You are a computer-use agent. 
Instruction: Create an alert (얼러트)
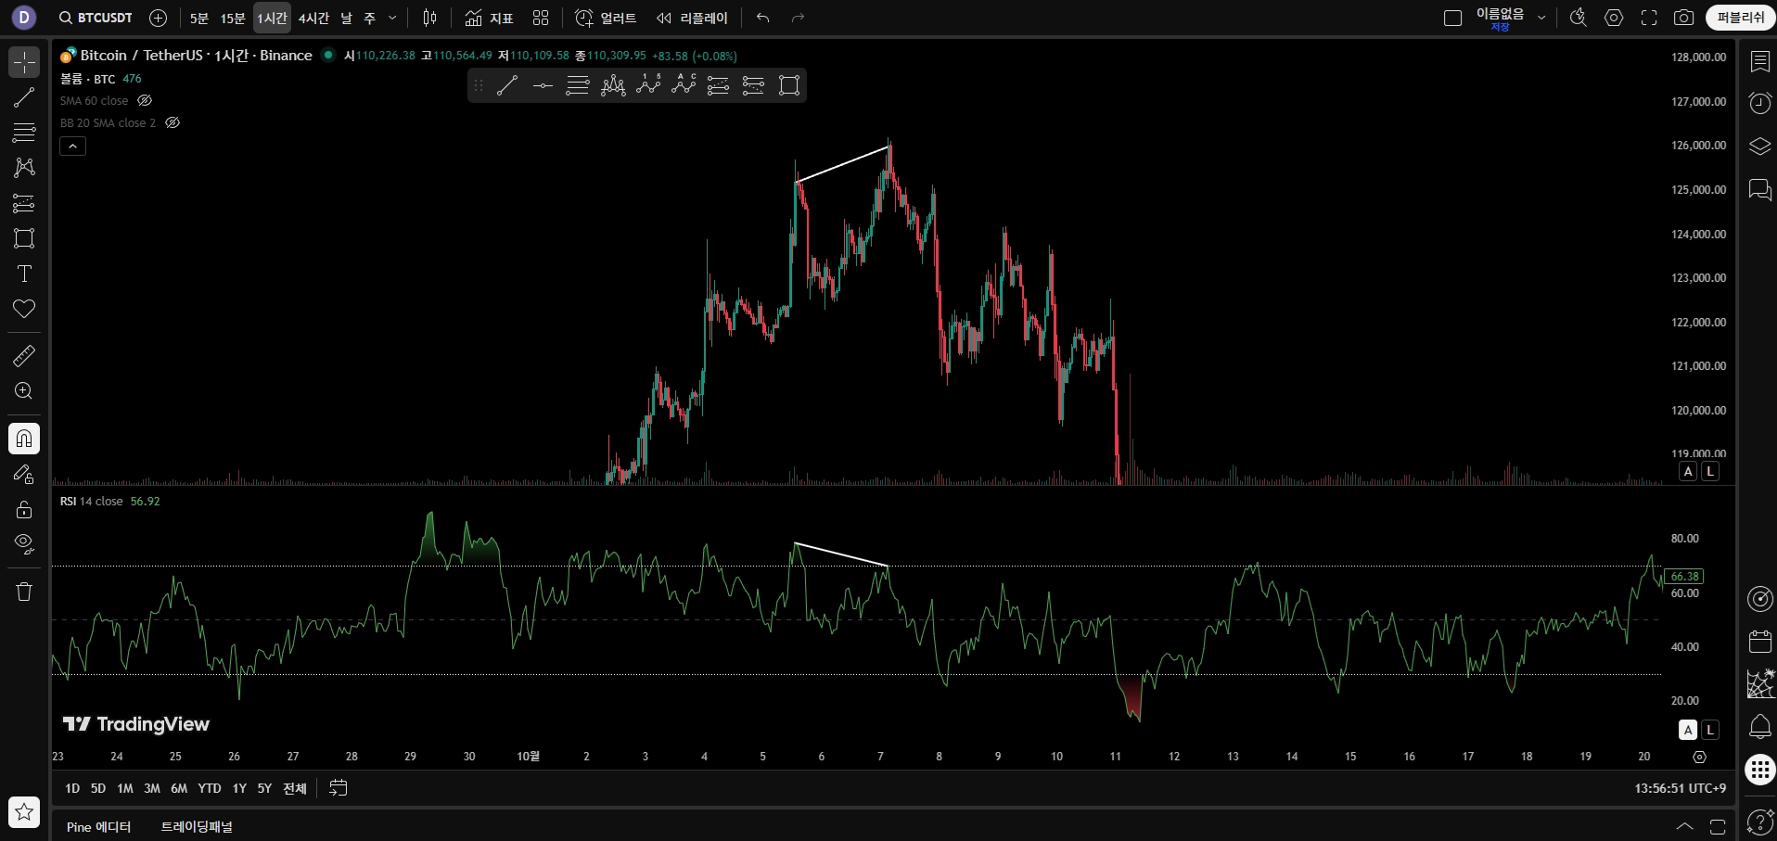606,18
